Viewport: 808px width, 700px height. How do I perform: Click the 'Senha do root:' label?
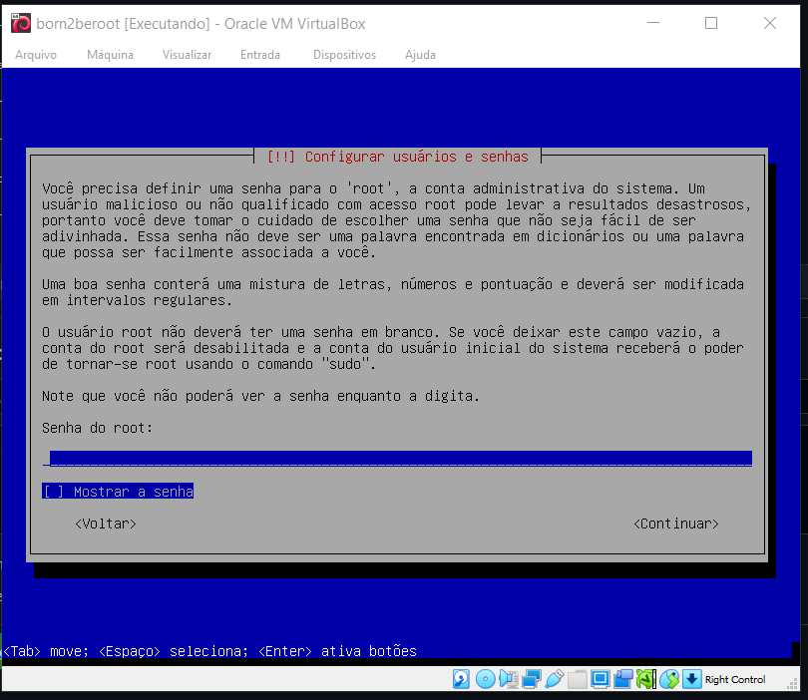point(98,428)
